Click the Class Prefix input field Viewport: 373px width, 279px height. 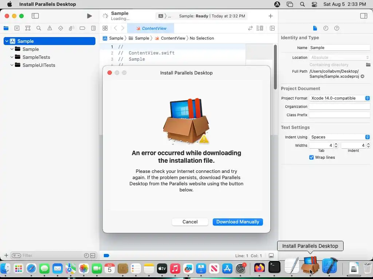(x=339, y=115)
